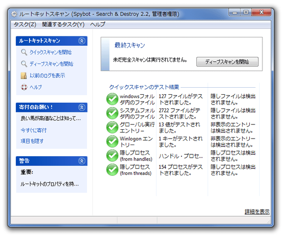The height and width of the screenshot is (236, 283).
Task: Open the 関連するタスク(Y) menu
Action: click(63, 24)
